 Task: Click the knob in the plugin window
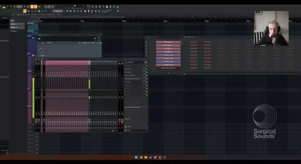(x=41, y=50)
